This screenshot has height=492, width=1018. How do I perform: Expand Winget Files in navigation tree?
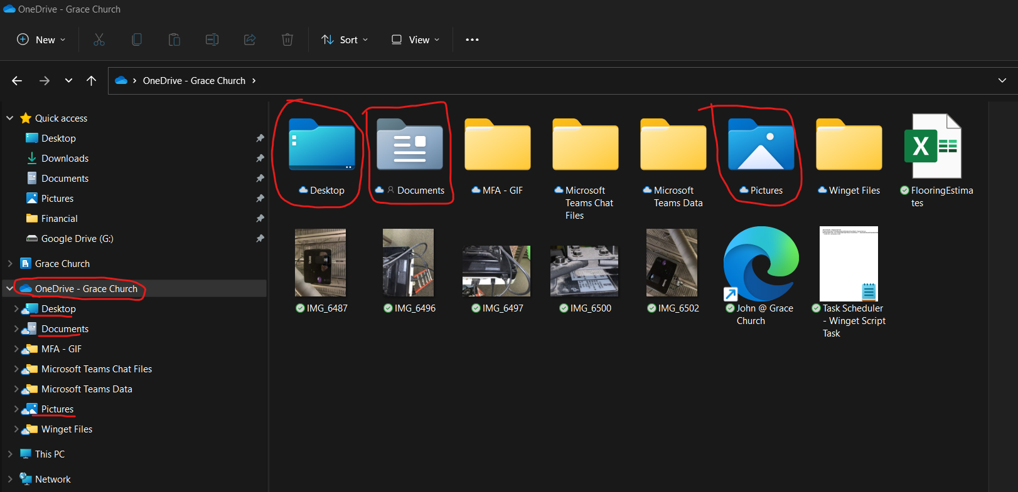coord(16,429)
